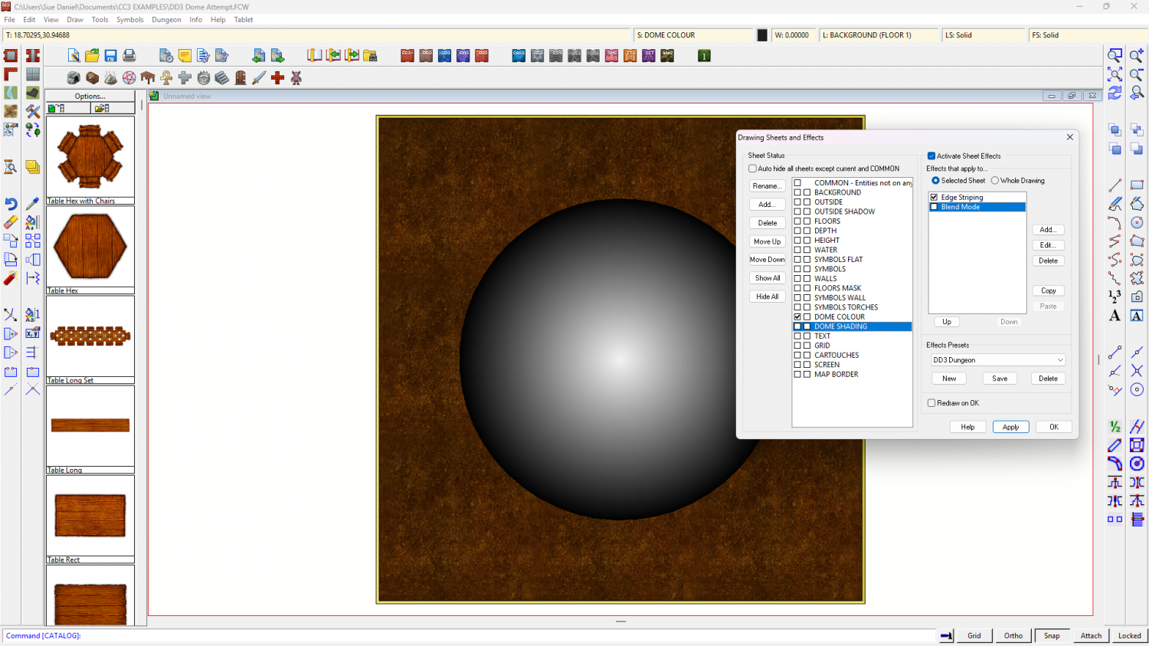This screenshot has height=646, width=1149.
Task: Select the Text tool letter A
Action: (x=1115, y=316)
